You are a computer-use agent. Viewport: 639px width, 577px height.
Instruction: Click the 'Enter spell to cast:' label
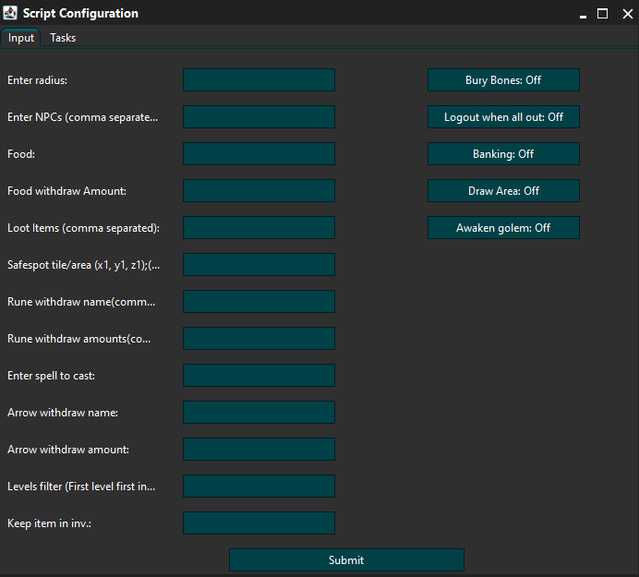point(52,376)
